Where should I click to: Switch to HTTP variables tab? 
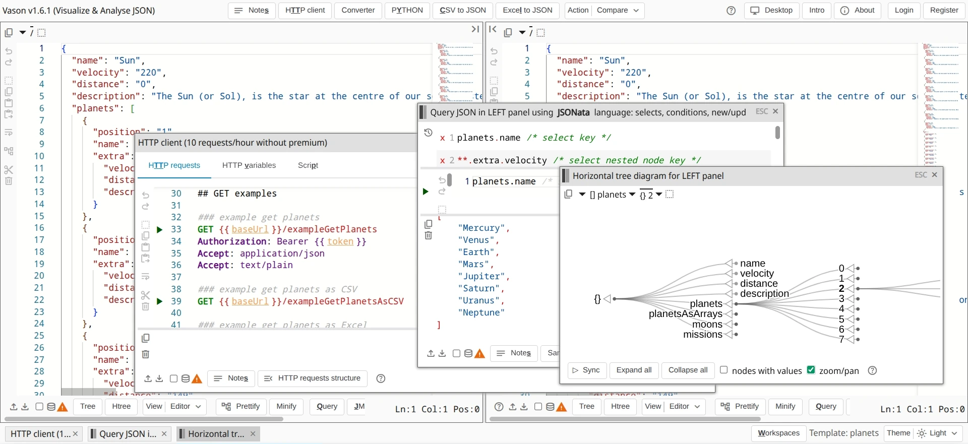click(x=249, y=165)
